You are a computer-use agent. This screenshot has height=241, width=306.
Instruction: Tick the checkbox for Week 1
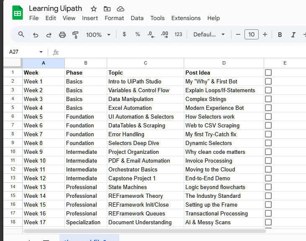268,81
